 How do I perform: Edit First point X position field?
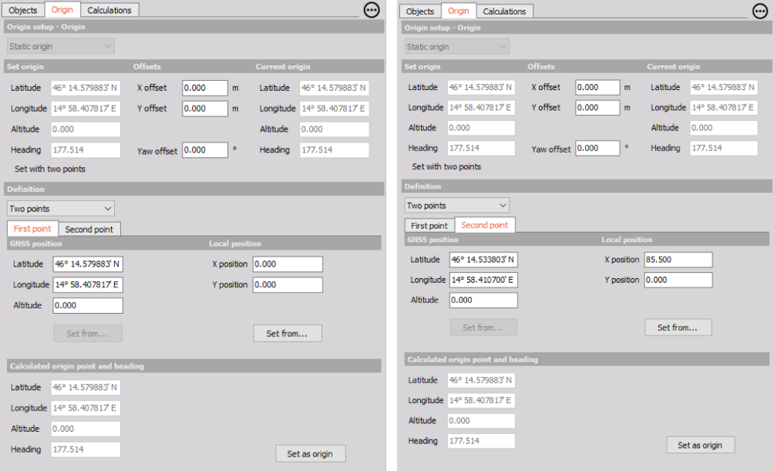click(288, 264)
